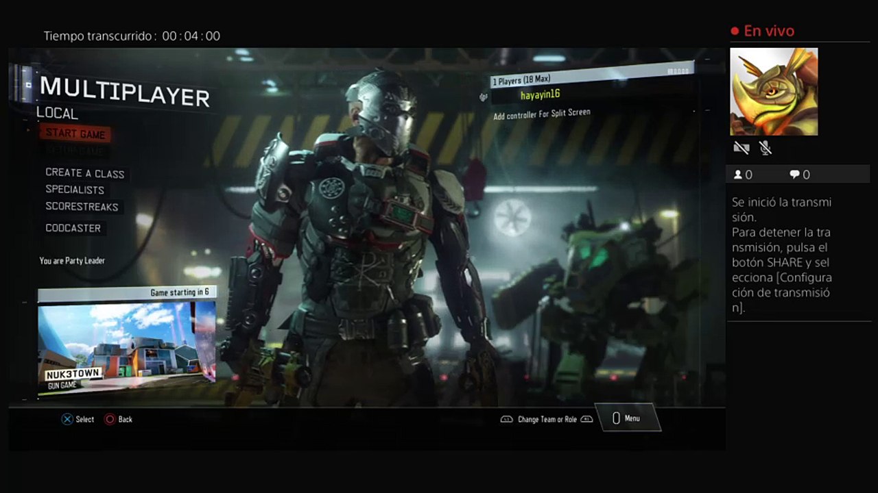Click the "Tiempo transcurrido" elapsed time readout
878x493 pixels.
(x=132, y=36)
